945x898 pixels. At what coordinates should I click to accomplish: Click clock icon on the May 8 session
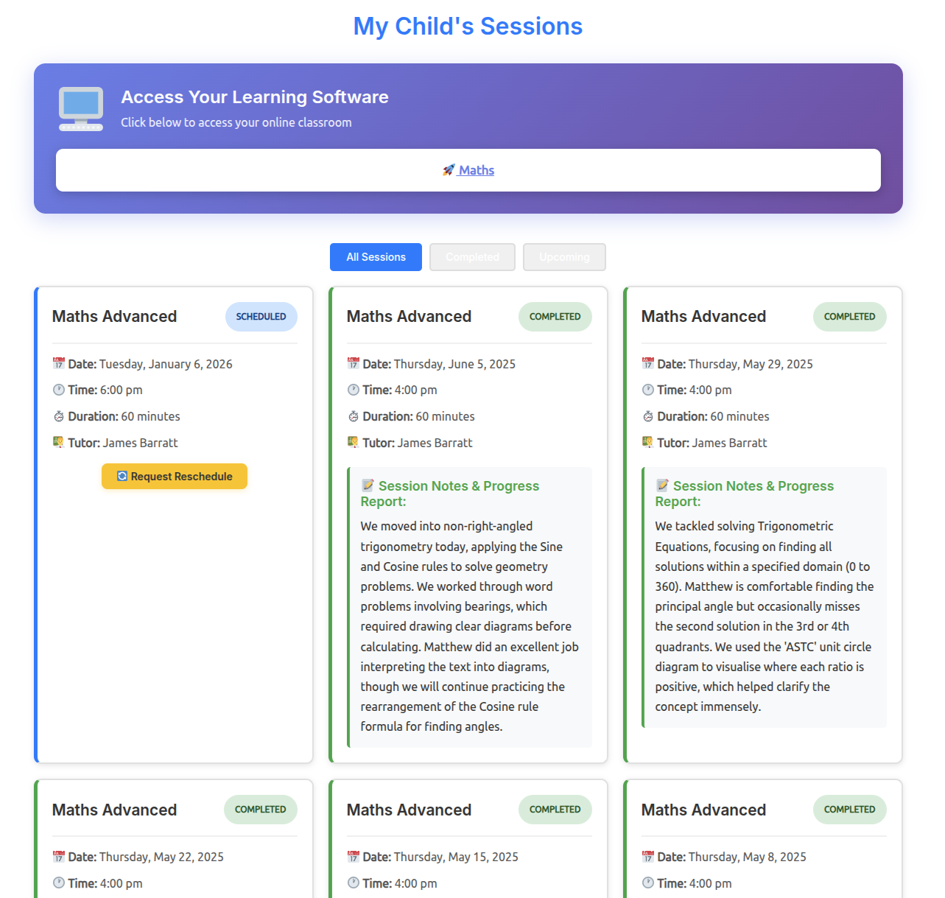point(648,883)
